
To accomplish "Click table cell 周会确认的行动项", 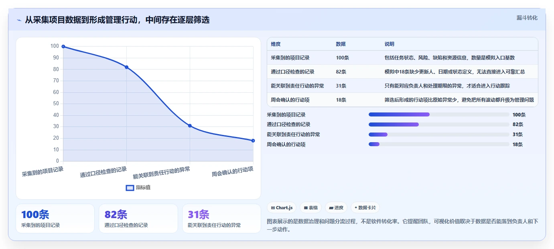I will 290,100.
